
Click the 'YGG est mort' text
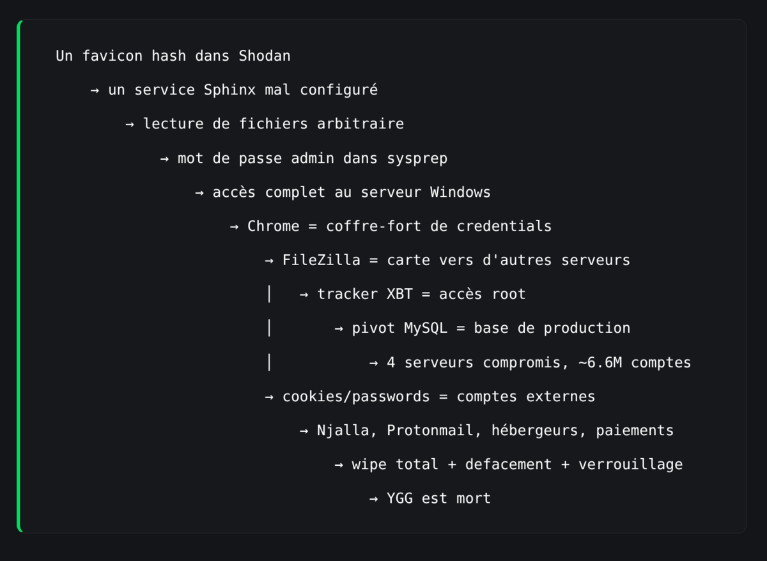coord(438,498)
